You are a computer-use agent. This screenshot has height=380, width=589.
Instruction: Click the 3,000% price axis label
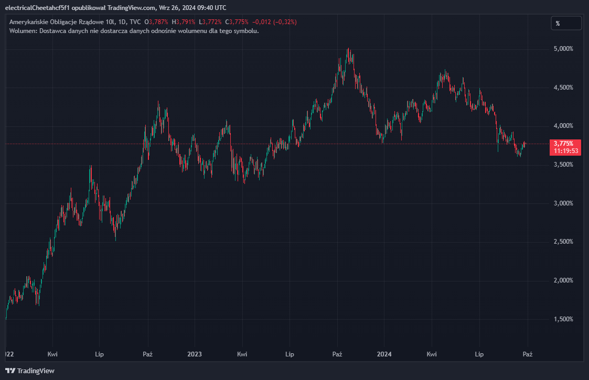pyautogui.click(x=563, y=203)
